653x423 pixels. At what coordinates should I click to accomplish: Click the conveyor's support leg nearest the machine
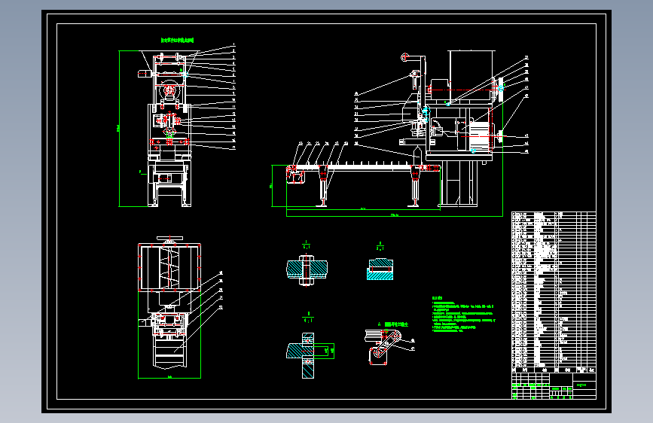pyautogui.click(x=414, y=186)
